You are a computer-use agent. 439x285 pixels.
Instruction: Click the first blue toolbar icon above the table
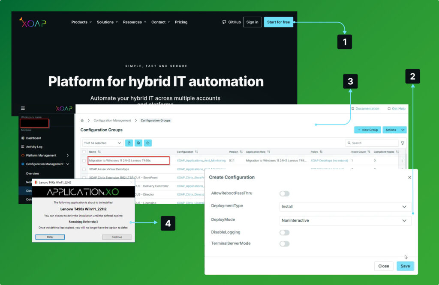[x=129, y=143]
